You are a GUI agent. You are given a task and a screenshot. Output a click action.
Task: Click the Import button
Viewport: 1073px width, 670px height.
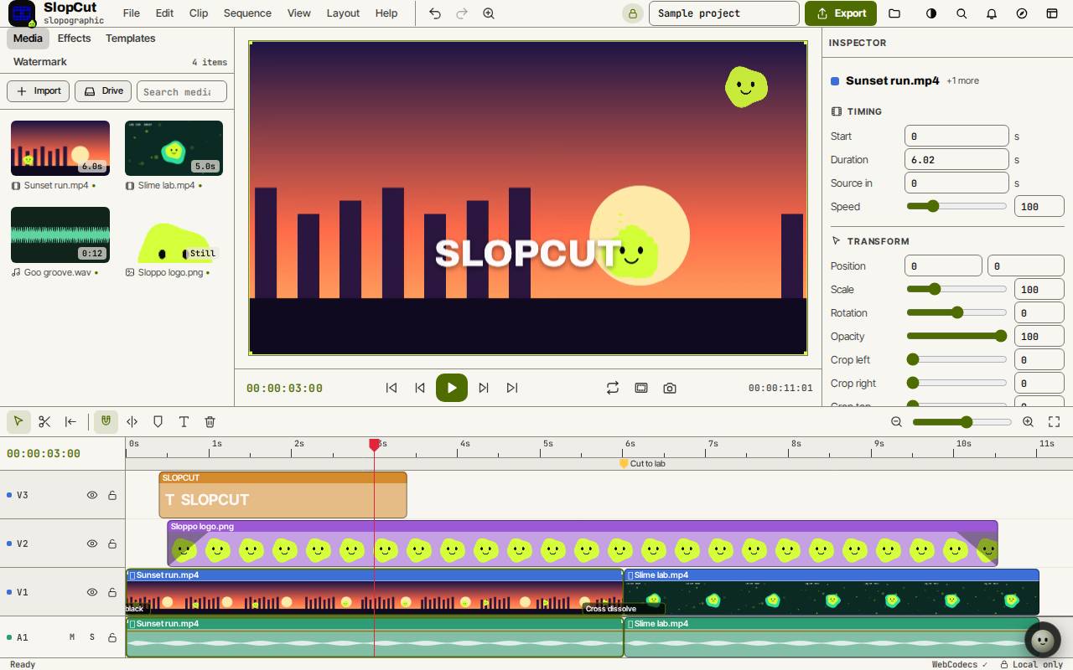(x=39, y=91)
